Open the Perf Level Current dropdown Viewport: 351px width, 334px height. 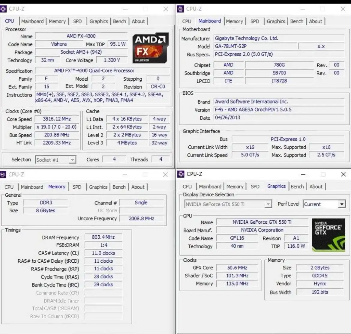[342, 204]
